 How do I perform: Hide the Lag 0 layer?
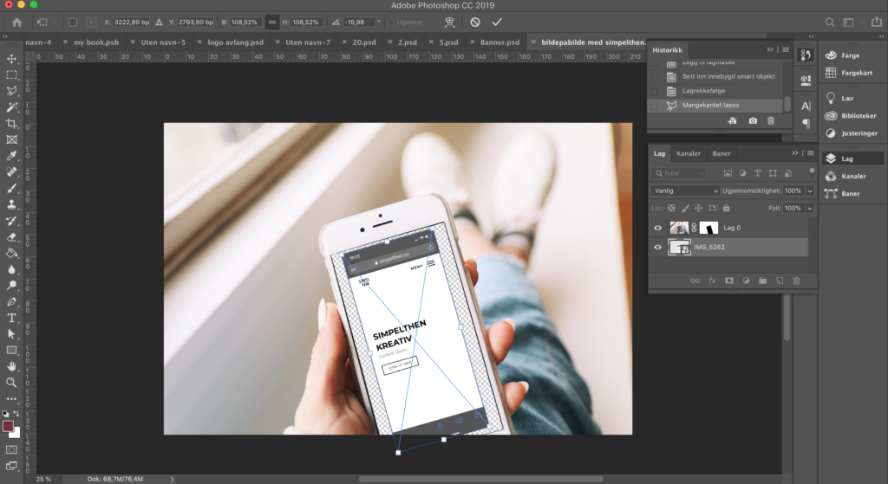pyautogui.click(x=657, y=228)
